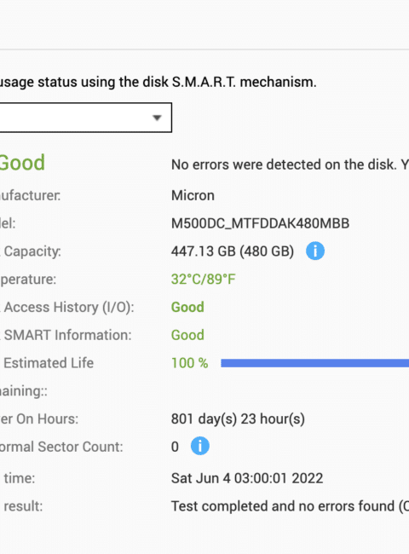This screenshot has height=554, width=409.
Task: Click the 801 day(s) 23 hour(s) value
Action: 238,419
